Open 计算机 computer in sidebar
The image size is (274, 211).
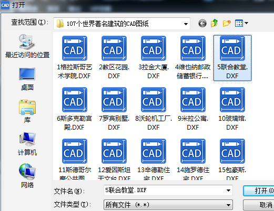point(27,144)
